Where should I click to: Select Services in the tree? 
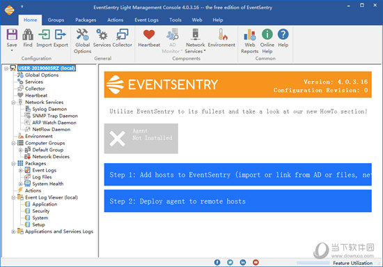coord(34,82)
